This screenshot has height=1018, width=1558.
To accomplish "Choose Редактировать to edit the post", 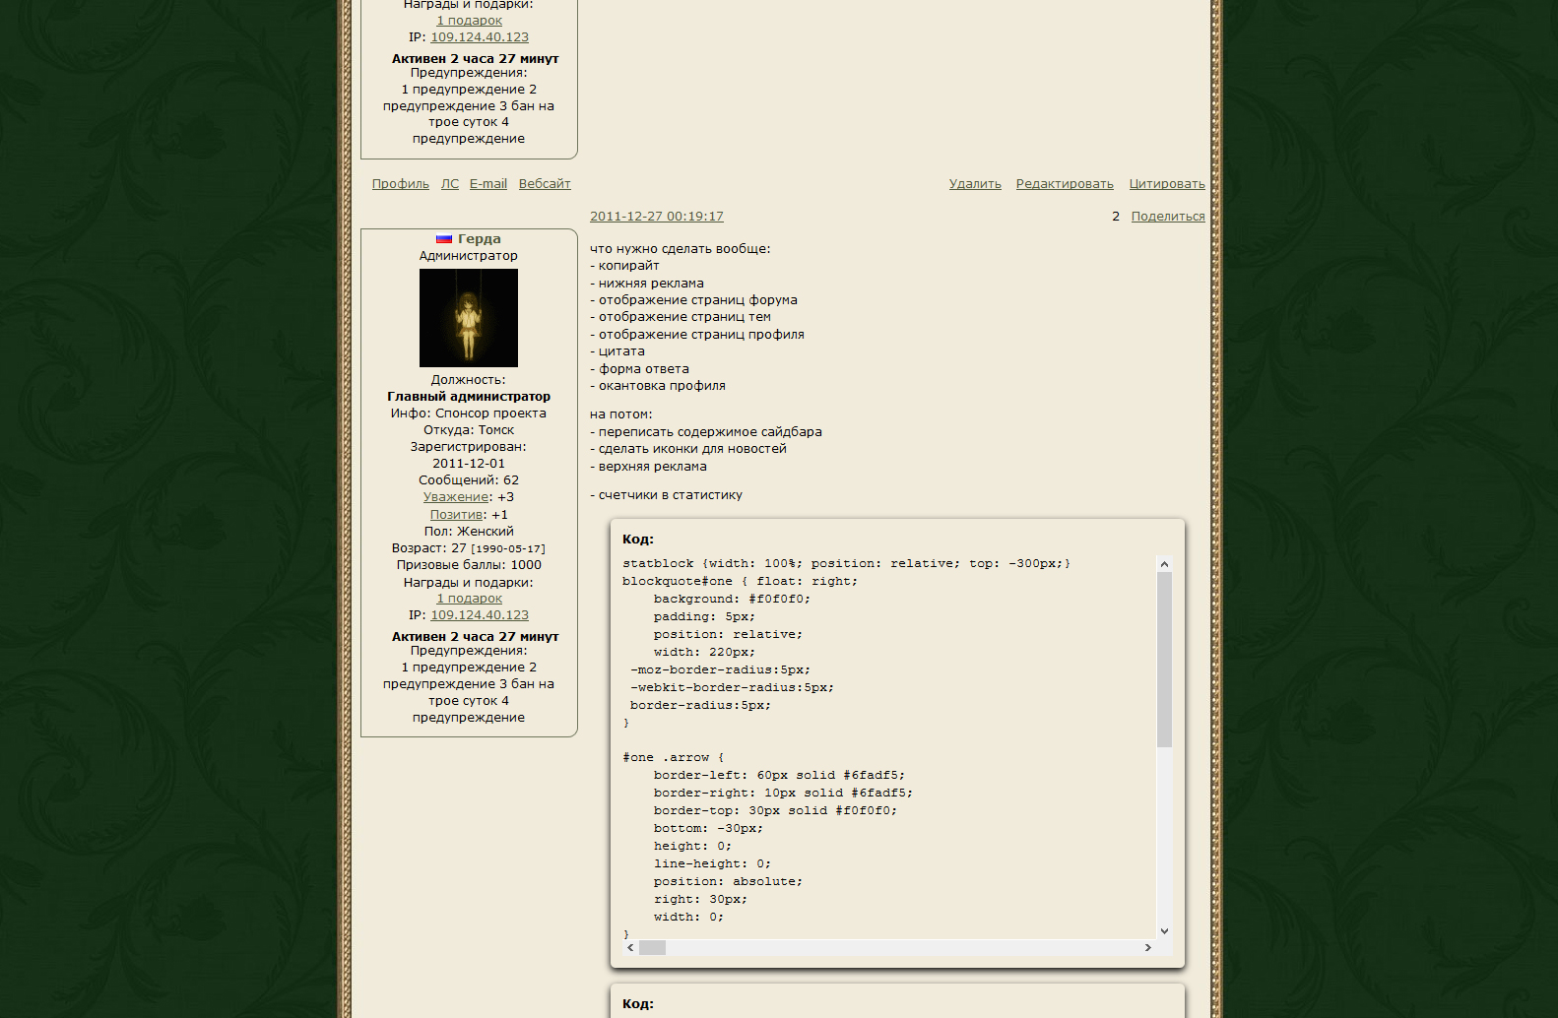I will pyautogui.click(x=1064, y=184).
